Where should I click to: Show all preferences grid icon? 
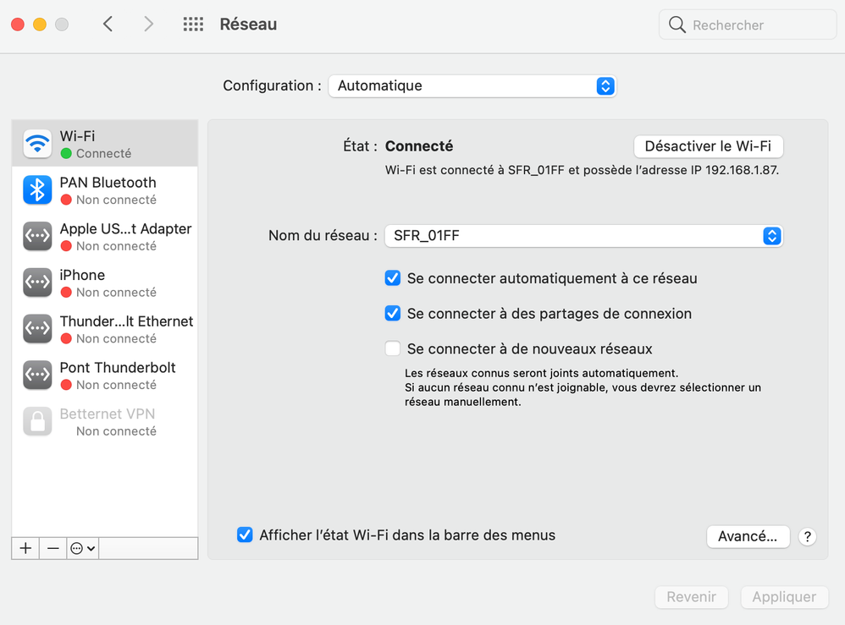193,25
